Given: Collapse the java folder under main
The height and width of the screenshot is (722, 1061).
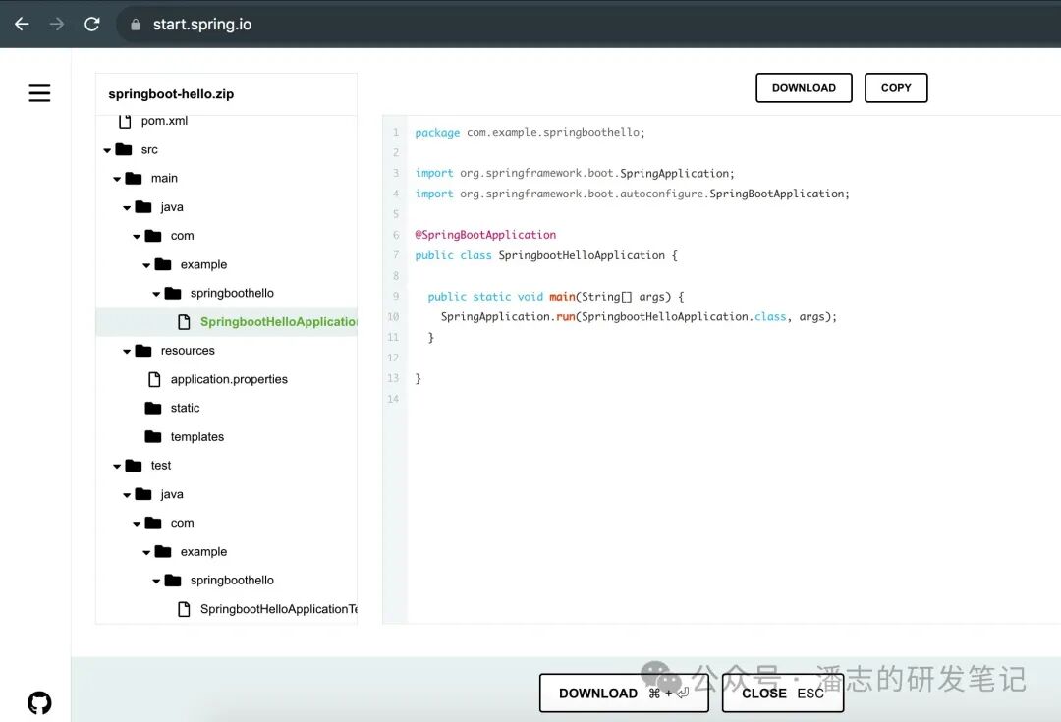Looking at the screenshot, I should pos(127,207).
